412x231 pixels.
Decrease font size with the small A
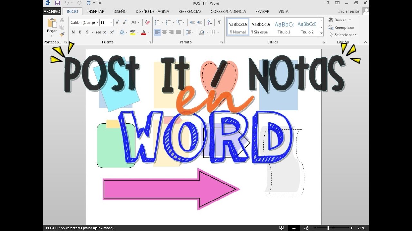tap(124, 22)
